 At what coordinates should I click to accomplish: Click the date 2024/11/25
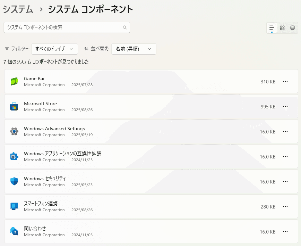82,160
